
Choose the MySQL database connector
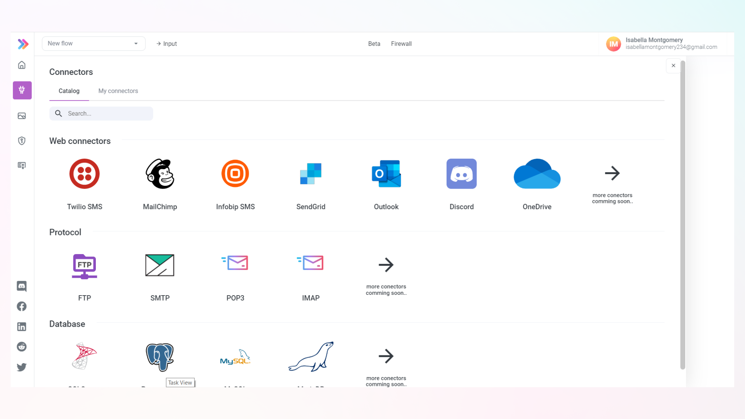click(235, 357)
